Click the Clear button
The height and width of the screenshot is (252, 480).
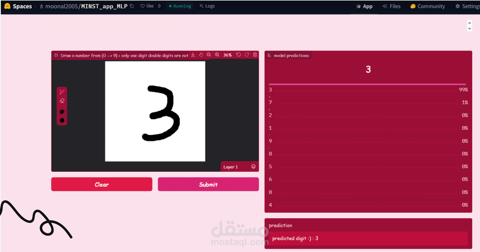102,184
